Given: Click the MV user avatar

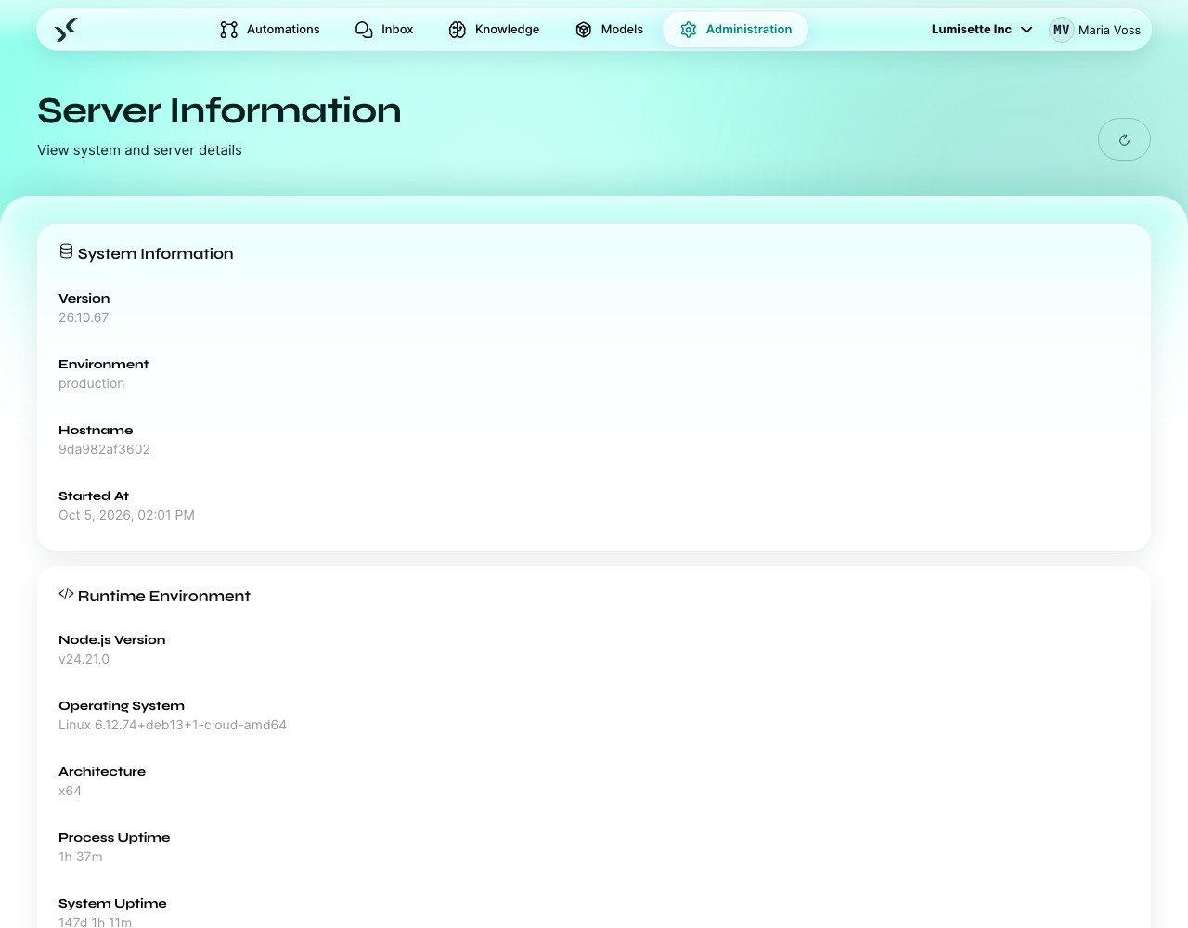Looking at the screenshot, I should tap(1062, 30).
